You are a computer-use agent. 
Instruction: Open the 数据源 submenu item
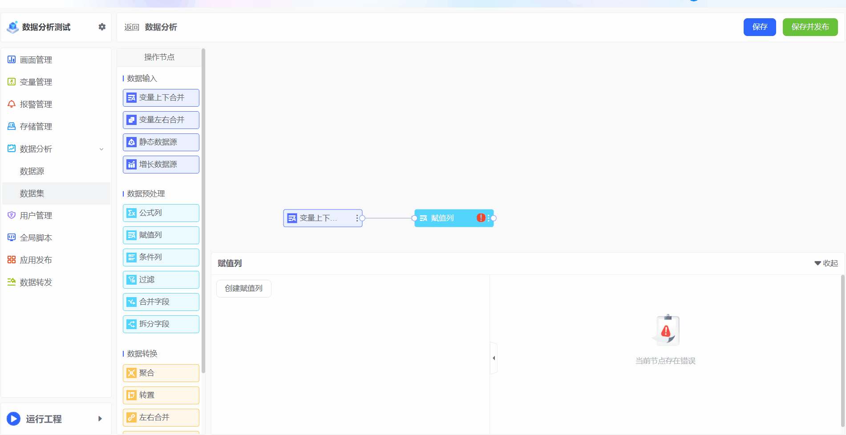click(x=32, y=171)
